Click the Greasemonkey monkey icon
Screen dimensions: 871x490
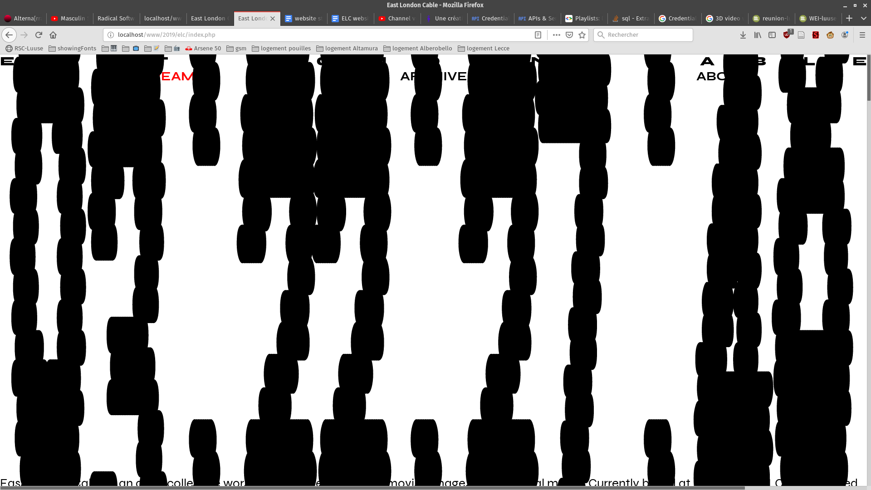pyautogui.click(x=830, y=35)
